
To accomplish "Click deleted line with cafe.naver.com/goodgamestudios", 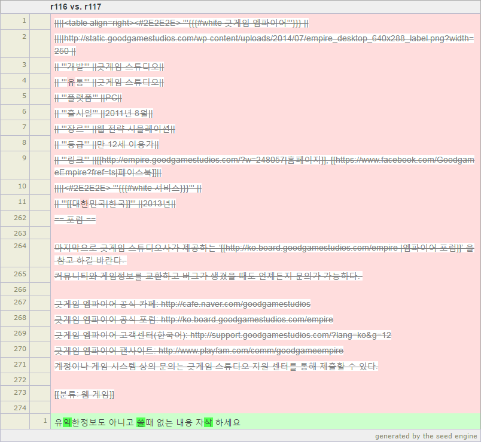I will (182, 304).
